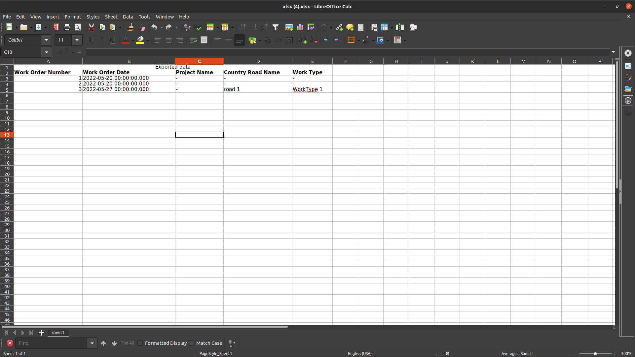The image size is (635, 357).
Task: Expand the Name Box dropdown arrow
Action: tap(47, 52)
